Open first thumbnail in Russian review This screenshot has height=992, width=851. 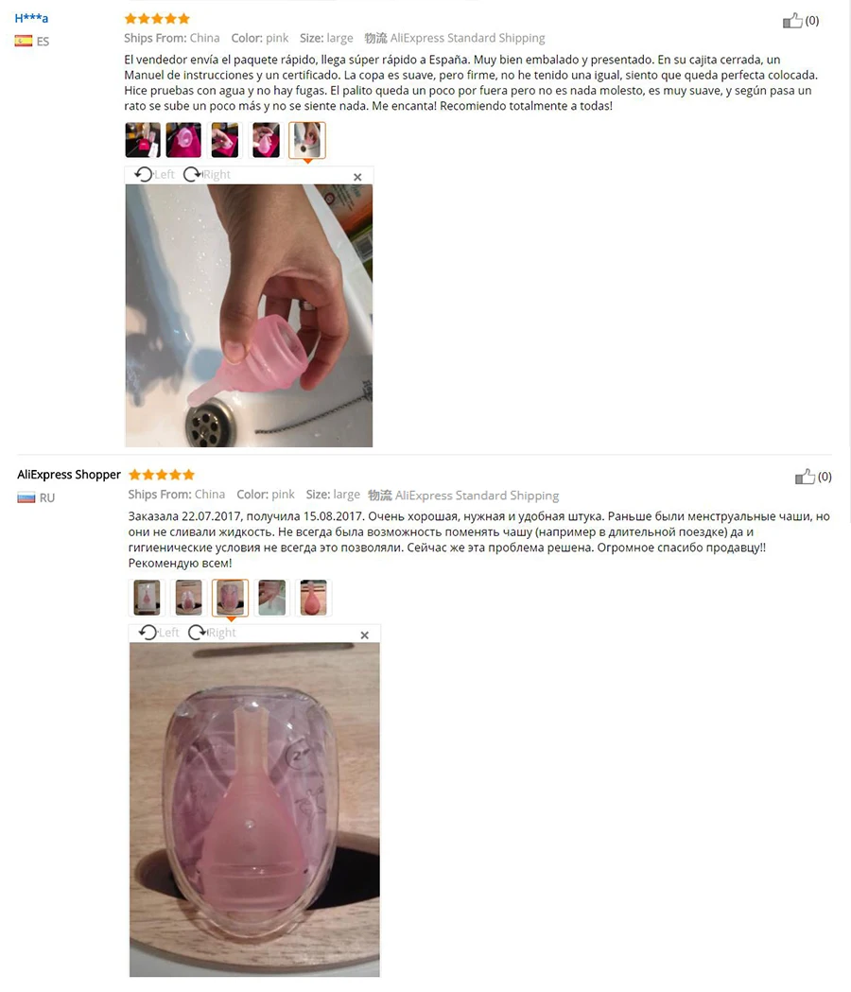147,598
